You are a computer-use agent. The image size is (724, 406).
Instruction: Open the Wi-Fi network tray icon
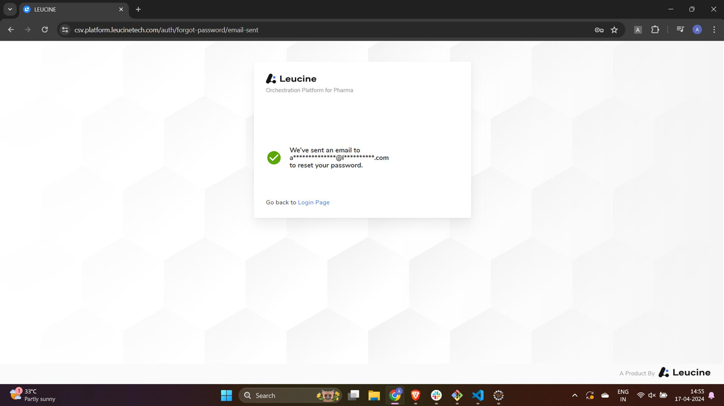click(641, 396)
